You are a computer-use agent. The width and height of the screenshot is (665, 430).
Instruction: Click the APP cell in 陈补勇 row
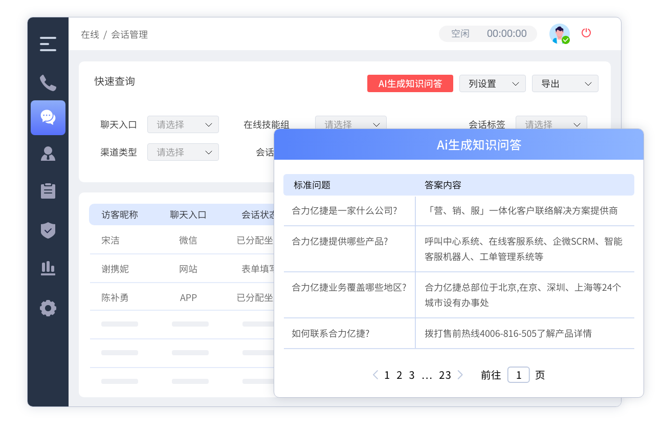pos(188,297)
